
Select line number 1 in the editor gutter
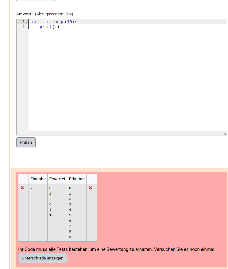(x=23, y=22)
